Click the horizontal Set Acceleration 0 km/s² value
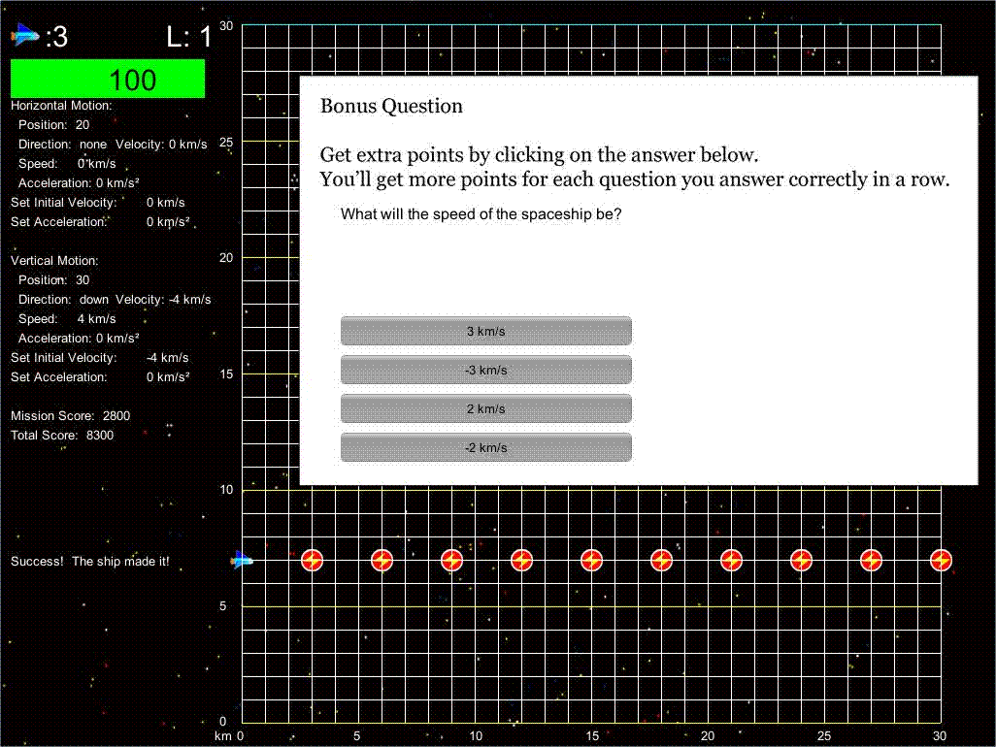 coord(168,221)
